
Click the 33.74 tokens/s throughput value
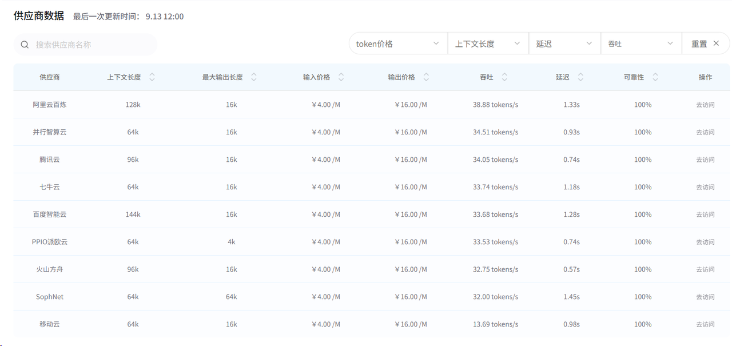tap(496, 187)
